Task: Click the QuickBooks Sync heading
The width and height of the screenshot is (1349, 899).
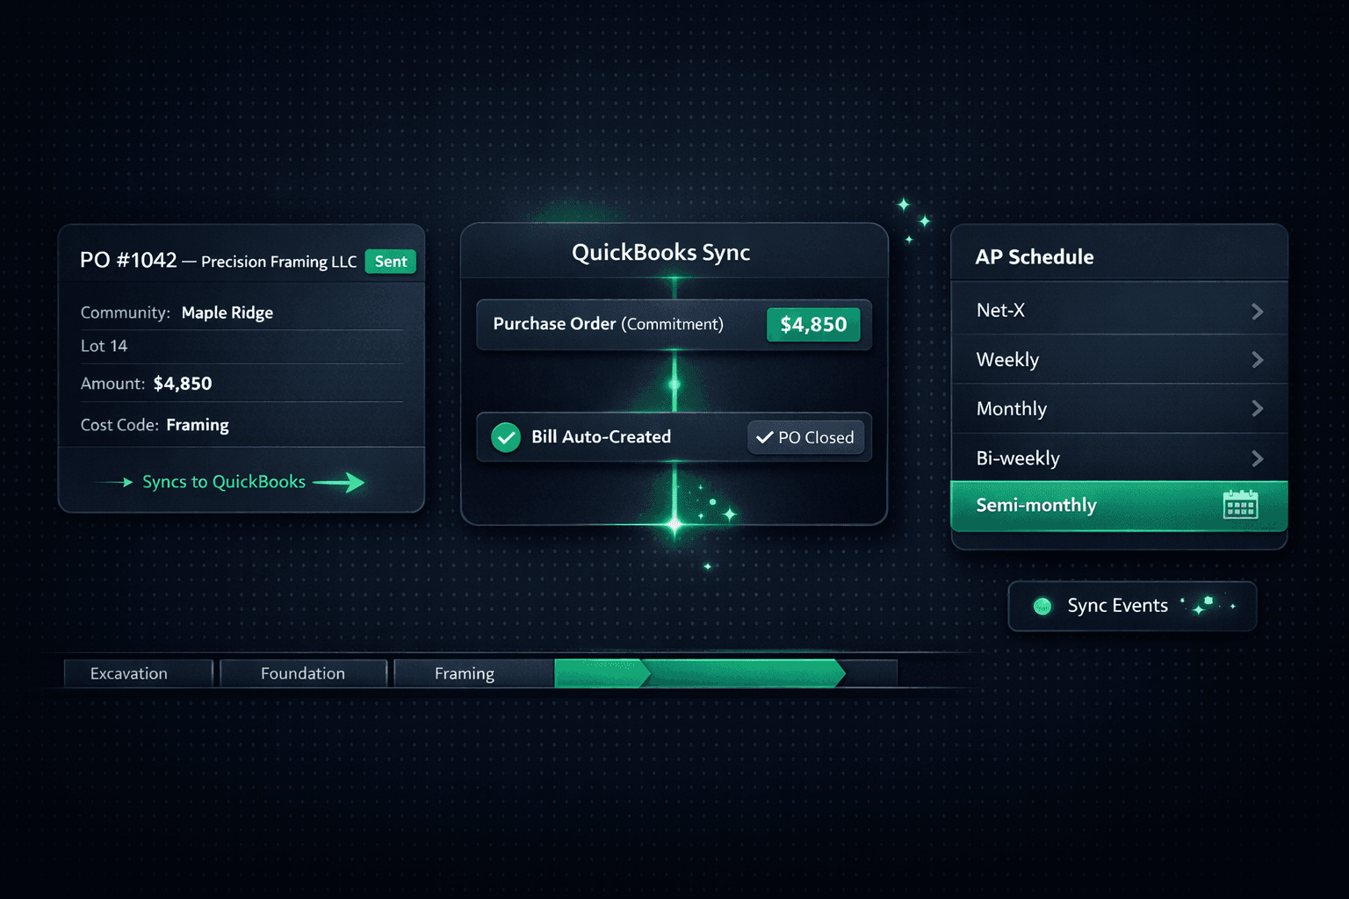Action: 660,253
